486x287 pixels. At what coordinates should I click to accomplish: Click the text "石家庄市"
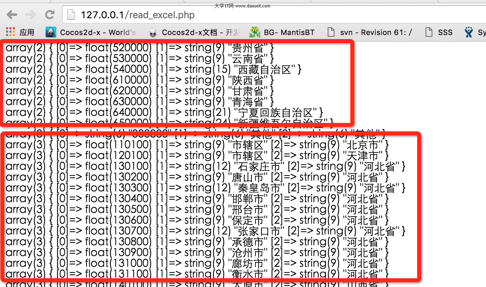[x=259, y=166]
